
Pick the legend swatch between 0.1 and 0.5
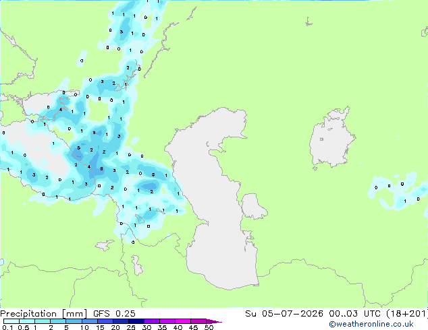pyautogui.click(x=11, y=321)
